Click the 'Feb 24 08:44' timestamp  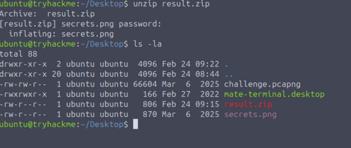pos(190,74)
